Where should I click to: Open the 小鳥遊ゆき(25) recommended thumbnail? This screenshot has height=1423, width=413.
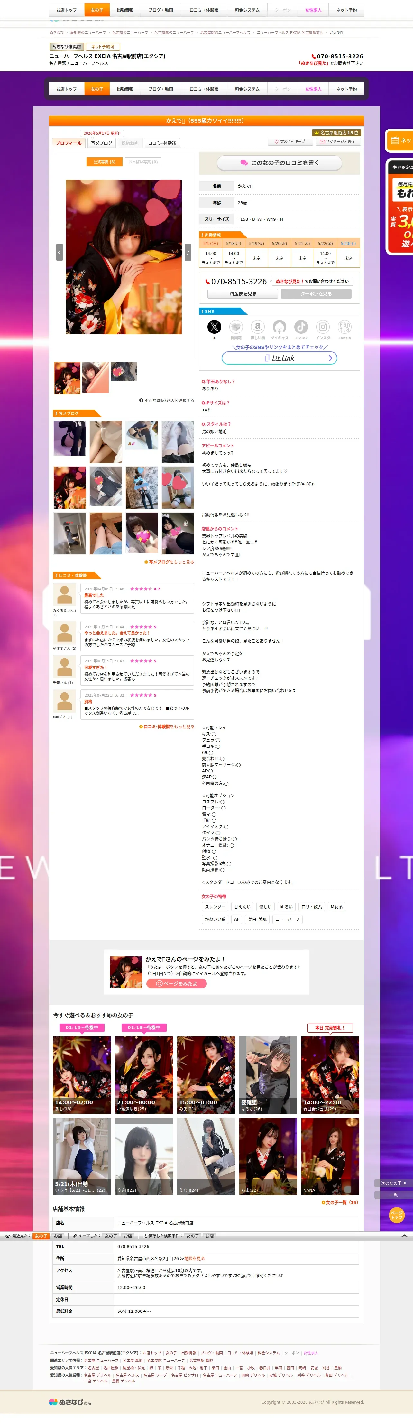coord(144,1074)
